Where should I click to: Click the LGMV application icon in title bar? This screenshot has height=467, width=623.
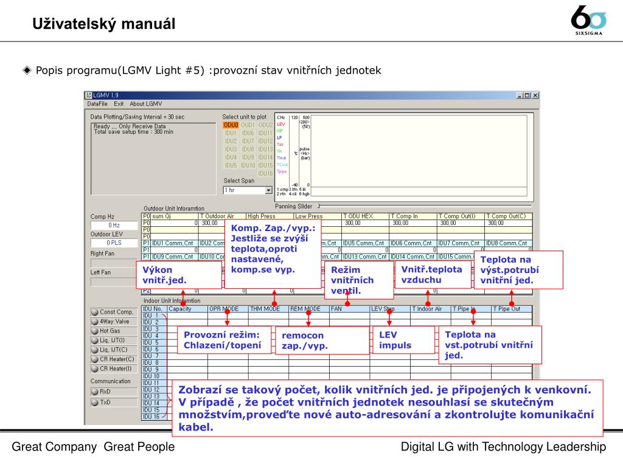pyautogui.click(x=89, y=95)
